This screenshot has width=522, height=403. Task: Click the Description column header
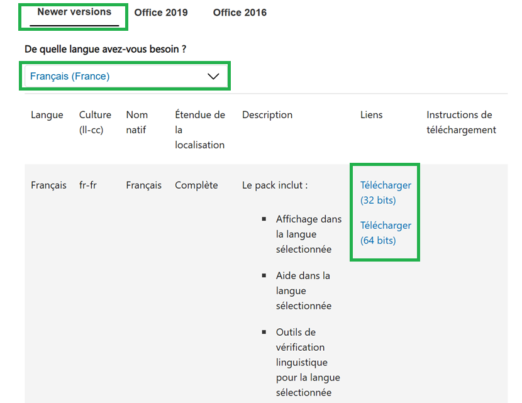267,115
